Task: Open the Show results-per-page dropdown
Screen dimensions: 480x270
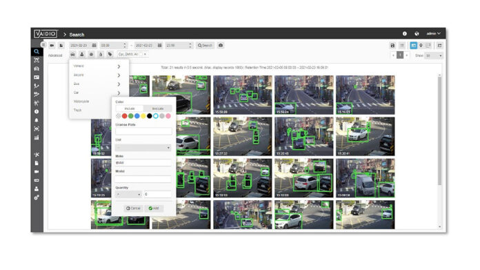Action: click(x=434, y=55)
